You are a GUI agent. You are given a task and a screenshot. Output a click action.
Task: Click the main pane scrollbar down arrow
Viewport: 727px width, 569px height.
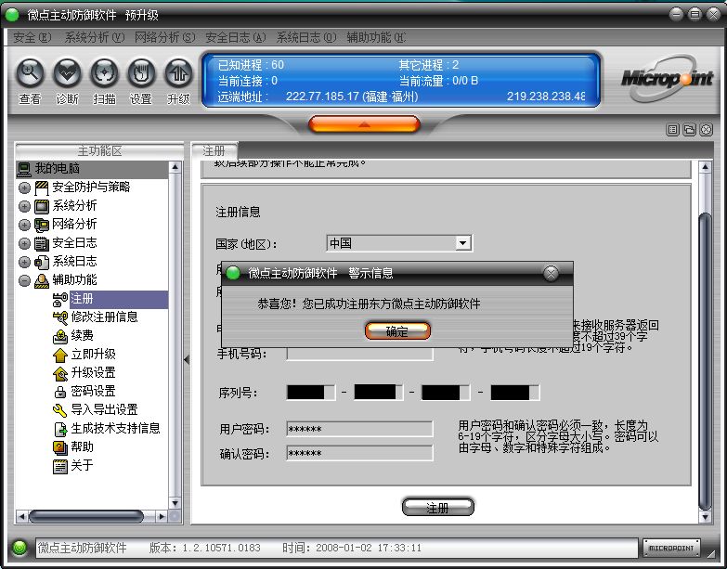(705, 517)
